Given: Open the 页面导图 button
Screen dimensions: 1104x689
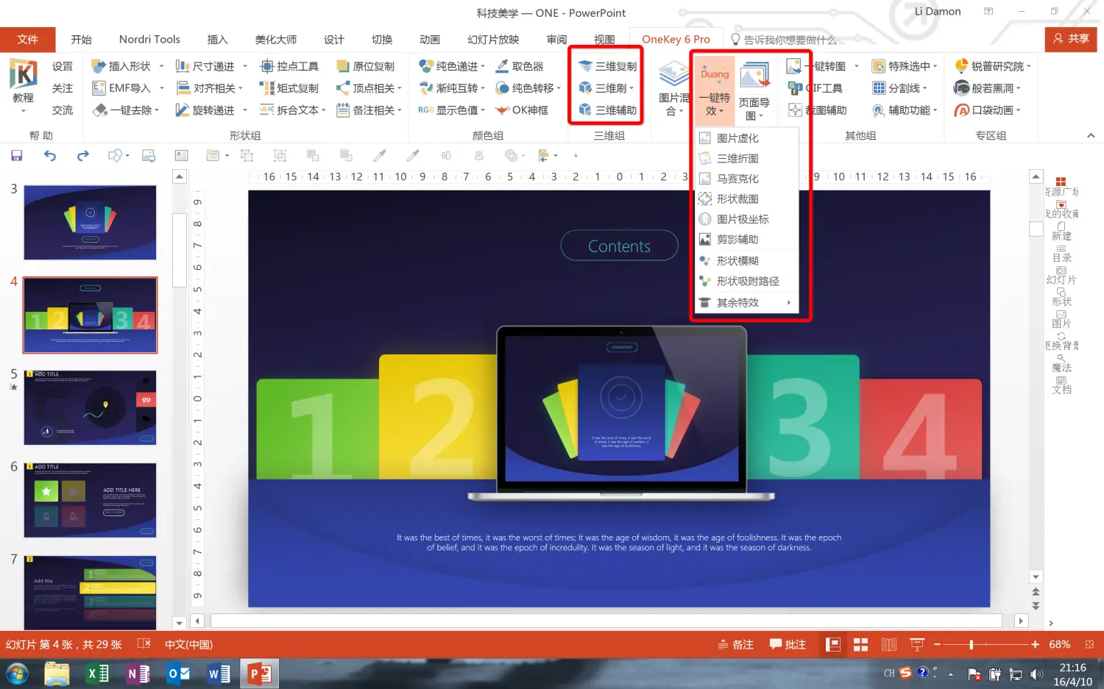Looking at the screenshot, I should pos(754,91).
